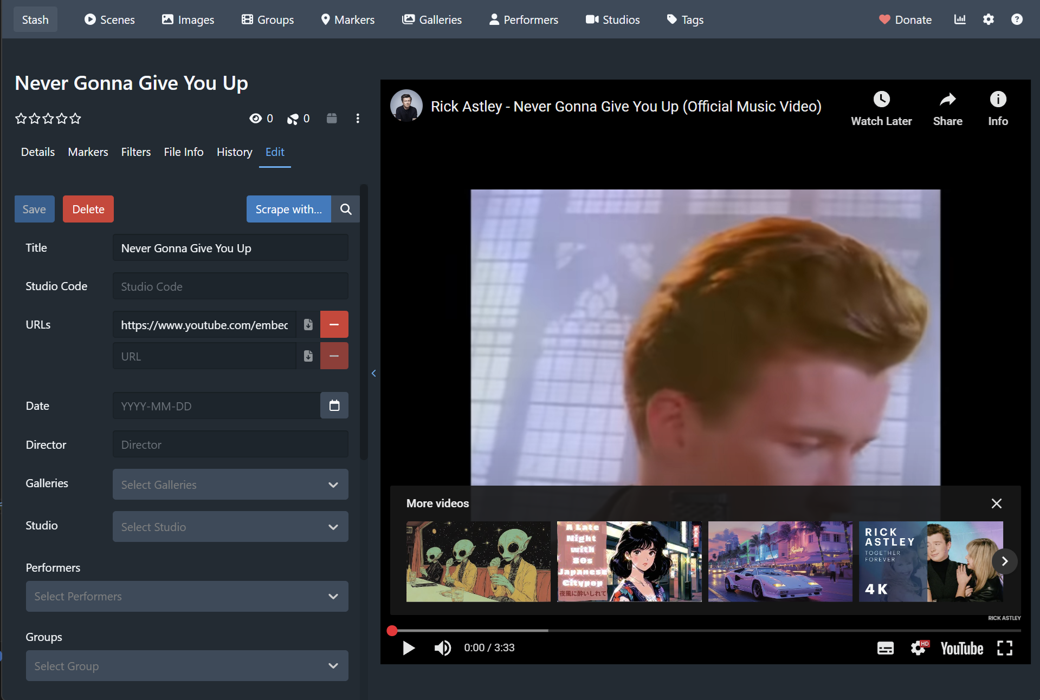The image size is (1040, 700).
Task: Open the aliens suggested video thumbnail
Action: 479,561
